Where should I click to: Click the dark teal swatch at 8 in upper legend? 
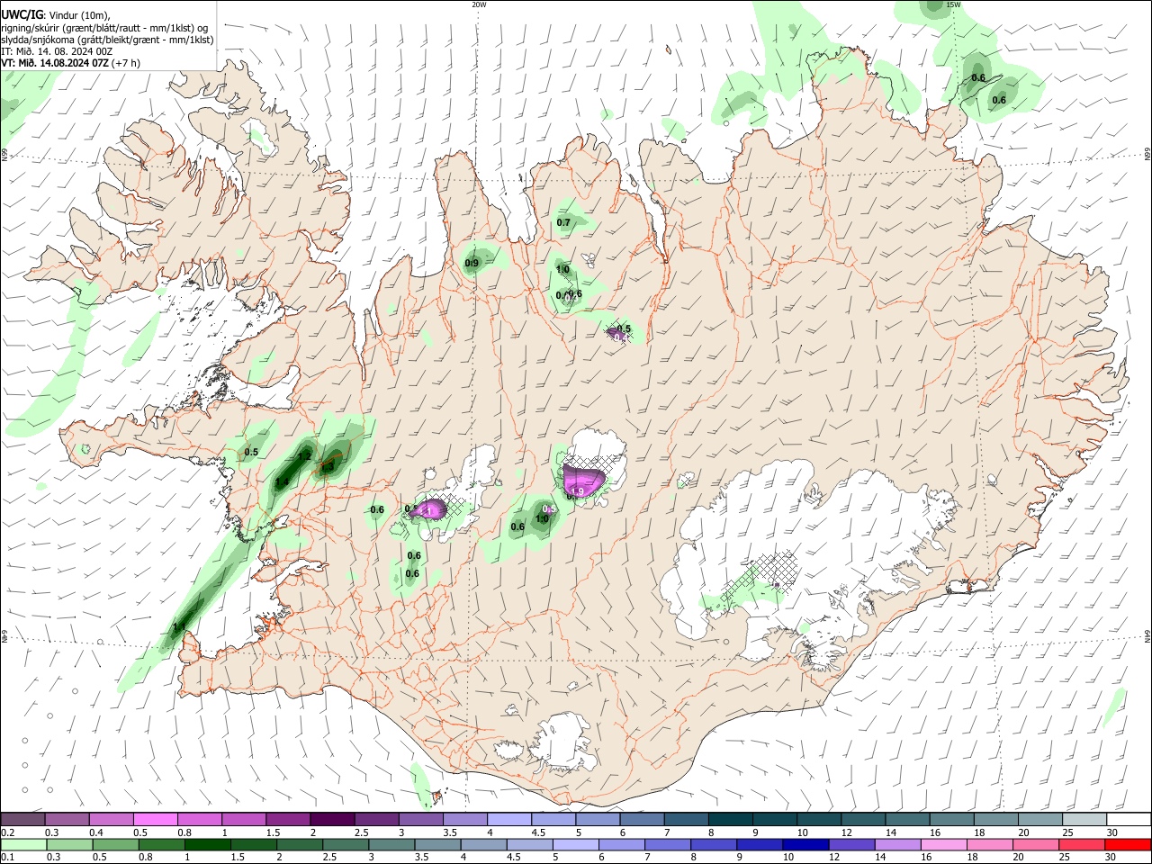tap(730, 820)
